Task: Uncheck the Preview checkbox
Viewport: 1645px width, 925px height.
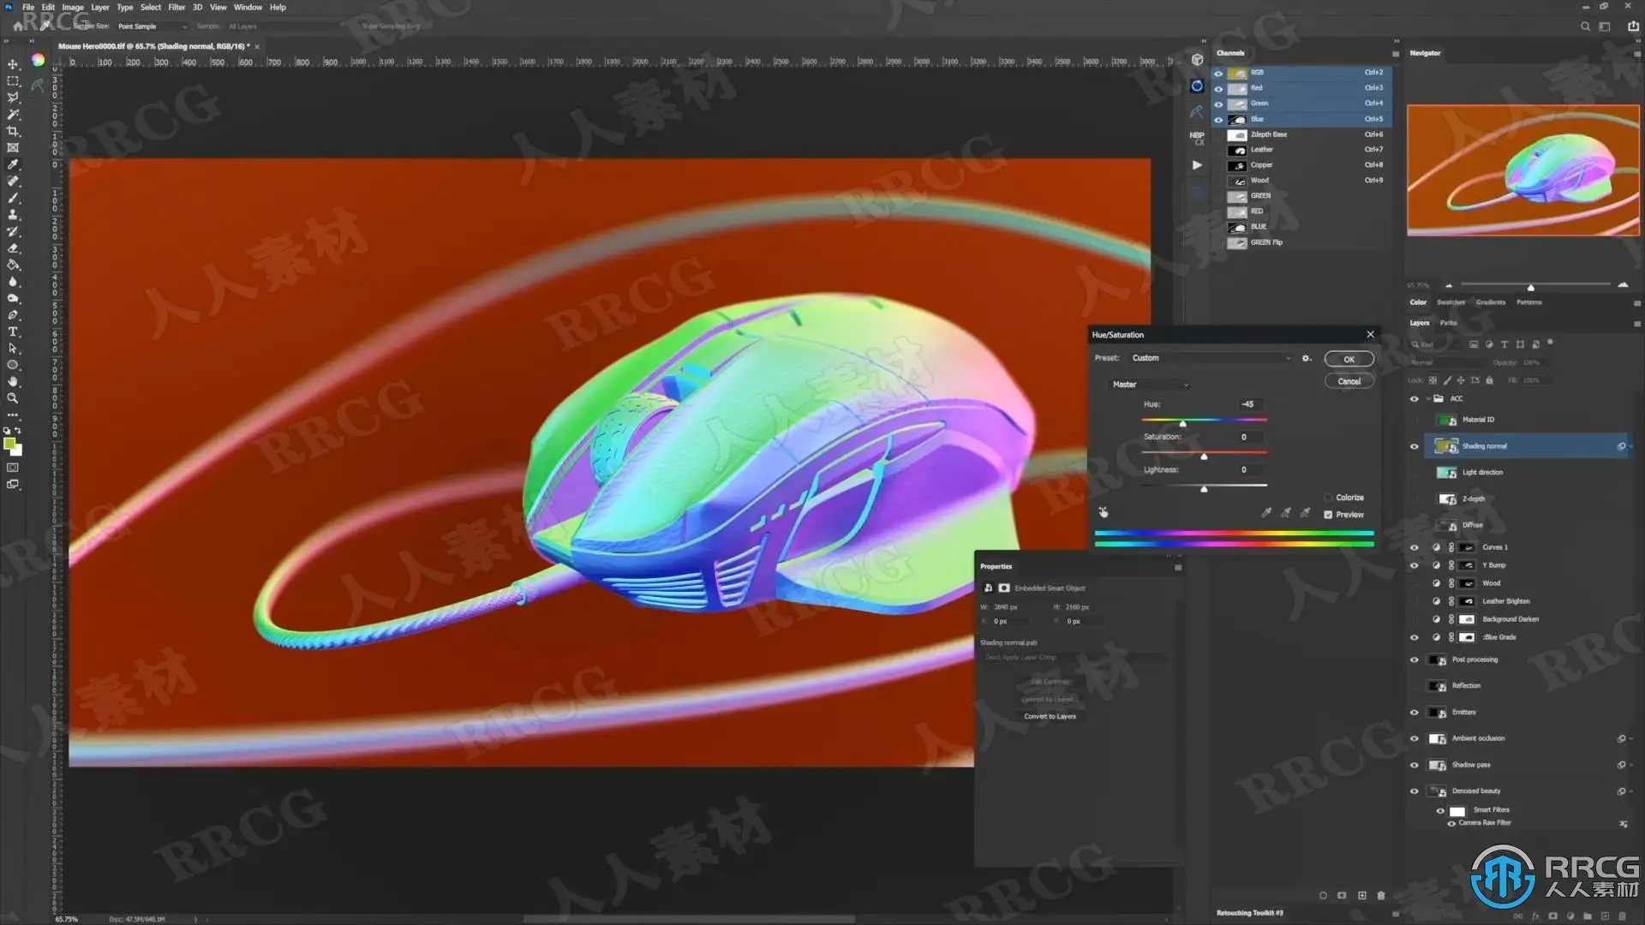Action: [1328, 515]
